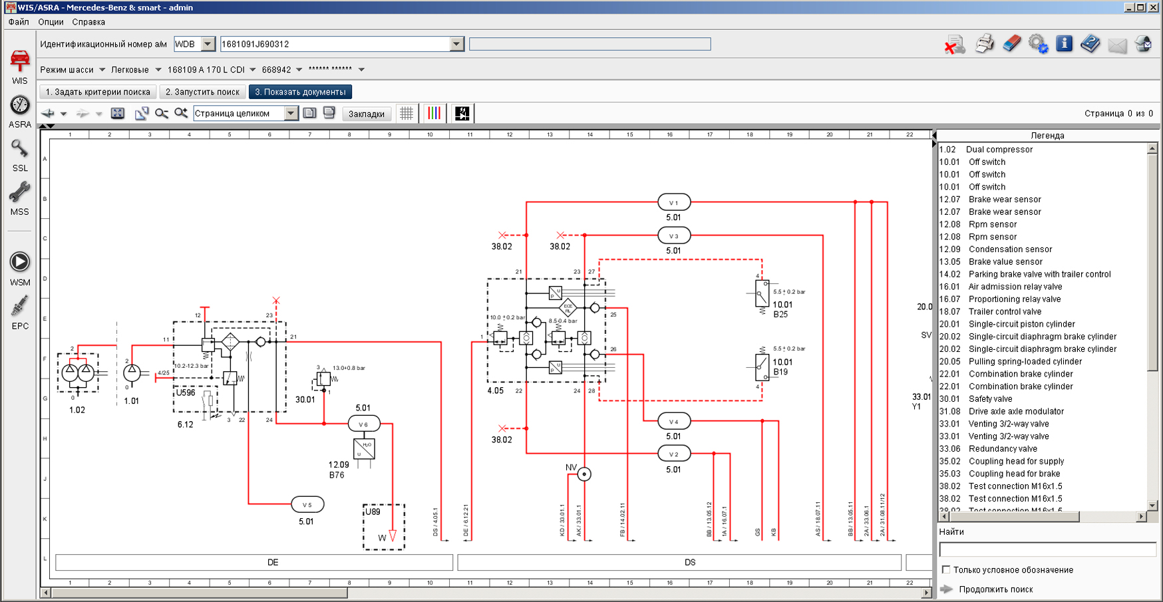Viewport: 1163px width, 602px height.
Task: Switch to the '2. Запустить поиск' tab
Action: tap(202, 92)
